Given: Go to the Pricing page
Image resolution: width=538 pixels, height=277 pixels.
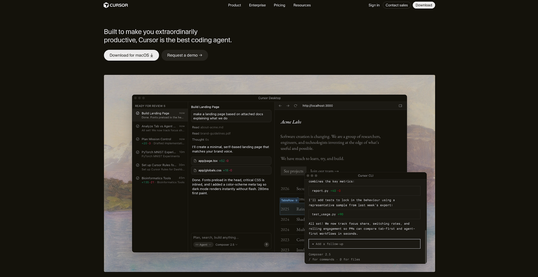Looking at the screenshot, I should coord(279,5).
